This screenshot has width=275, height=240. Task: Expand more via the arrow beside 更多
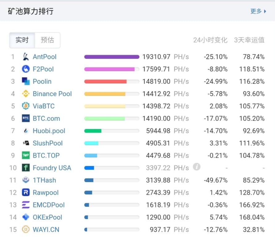point(265,11)
